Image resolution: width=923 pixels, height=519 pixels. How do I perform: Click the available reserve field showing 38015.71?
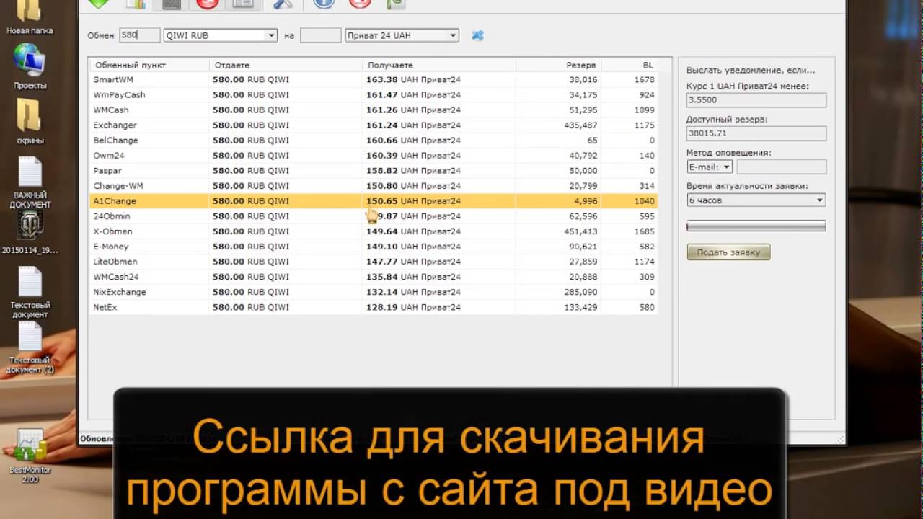click(x=756, y=133)
